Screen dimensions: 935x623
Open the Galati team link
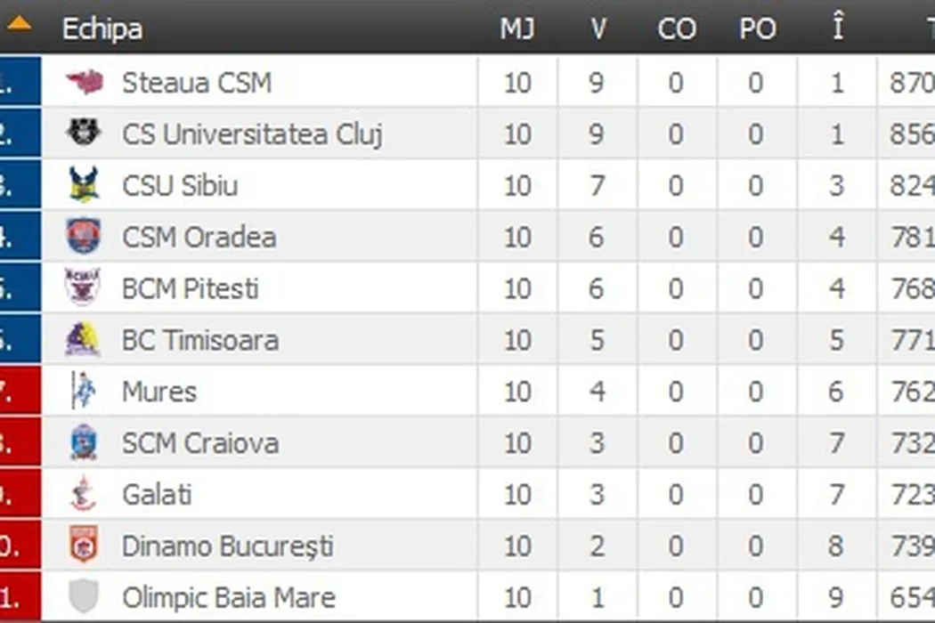[x=157, y=495]
